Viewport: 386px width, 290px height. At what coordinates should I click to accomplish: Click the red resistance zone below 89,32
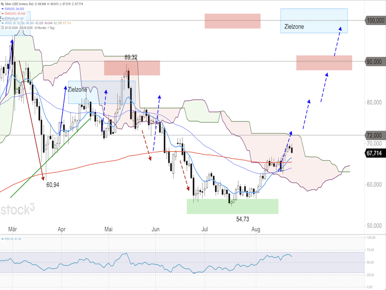132,68
